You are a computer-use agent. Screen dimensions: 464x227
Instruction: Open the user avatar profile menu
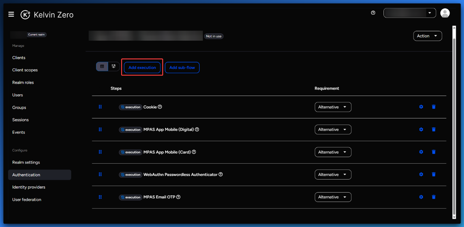click(445, 13)
